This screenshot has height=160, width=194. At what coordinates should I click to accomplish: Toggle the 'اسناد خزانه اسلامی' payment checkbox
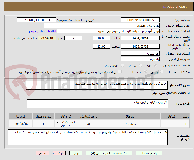tap(120, 72)
